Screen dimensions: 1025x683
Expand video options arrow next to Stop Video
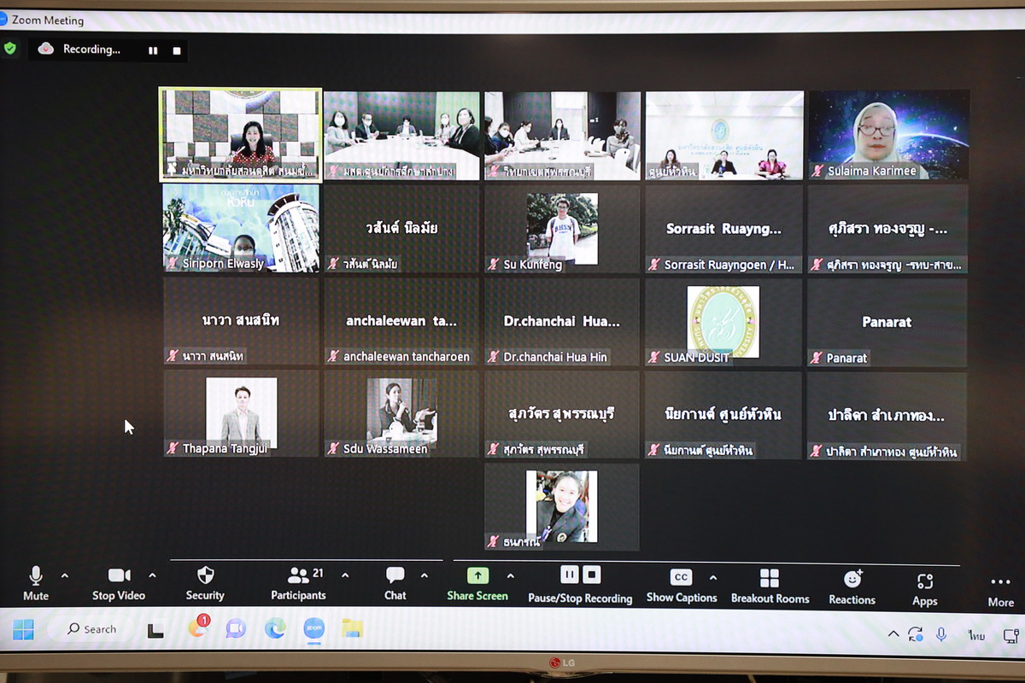pos(153,575)
